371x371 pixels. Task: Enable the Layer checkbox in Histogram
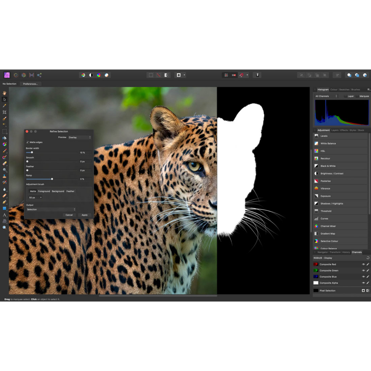345,96
